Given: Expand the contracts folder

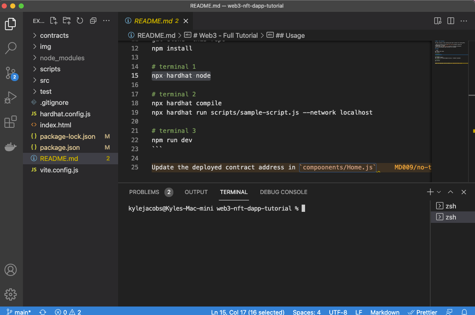Looking at the screenshot, I should coord(54,36).
